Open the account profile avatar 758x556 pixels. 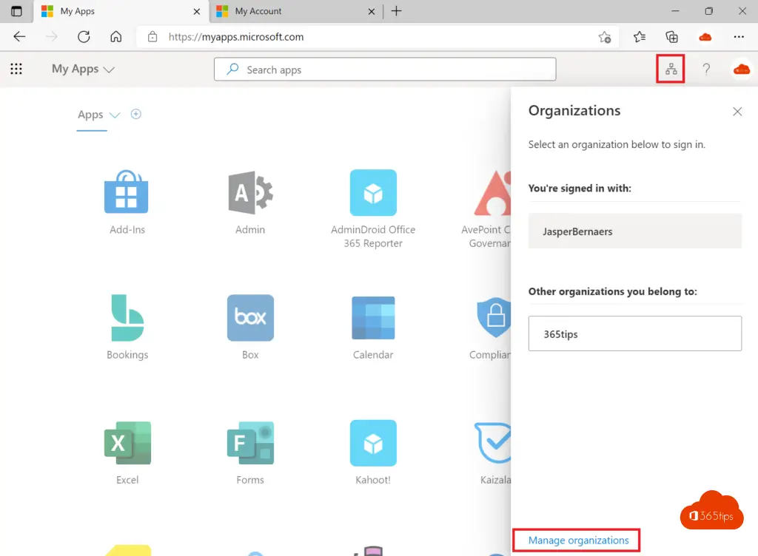point(741,69)
